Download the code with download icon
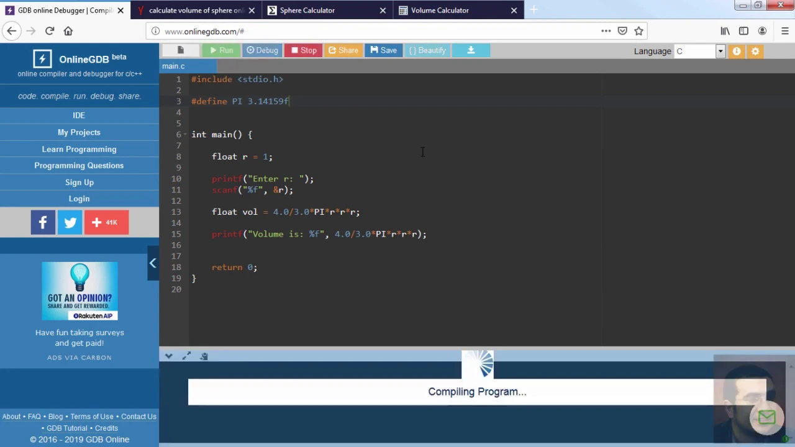Screen dimensions: 795x447 [x=471, y=50]
